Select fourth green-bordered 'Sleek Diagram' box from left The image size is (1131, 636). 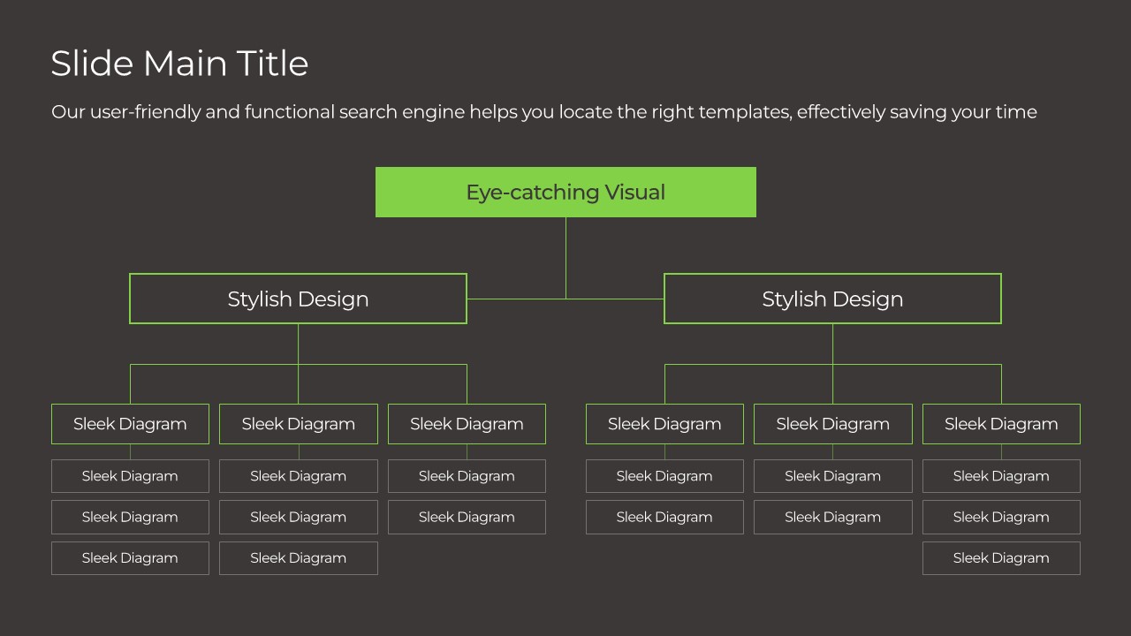(664, 424)
